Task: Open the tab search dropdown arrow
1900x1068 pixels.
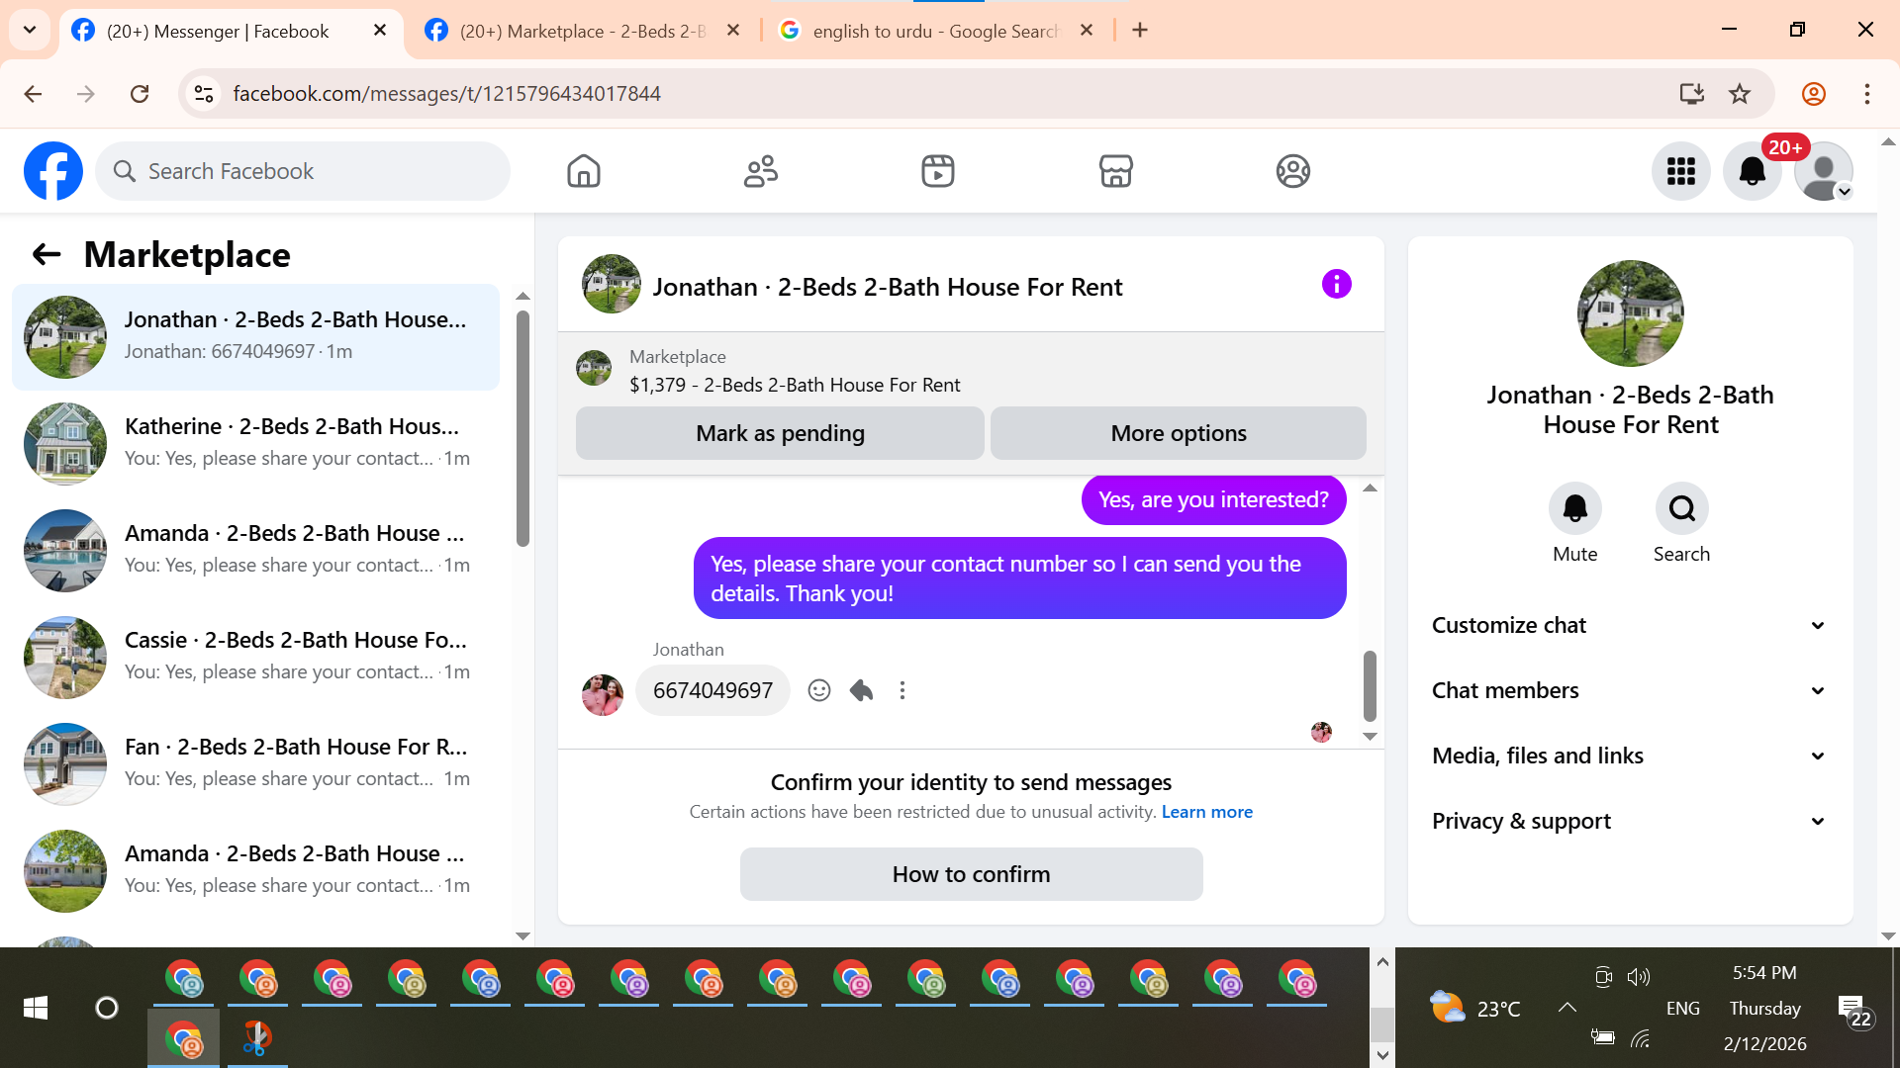Action: (x=30, y=30)
